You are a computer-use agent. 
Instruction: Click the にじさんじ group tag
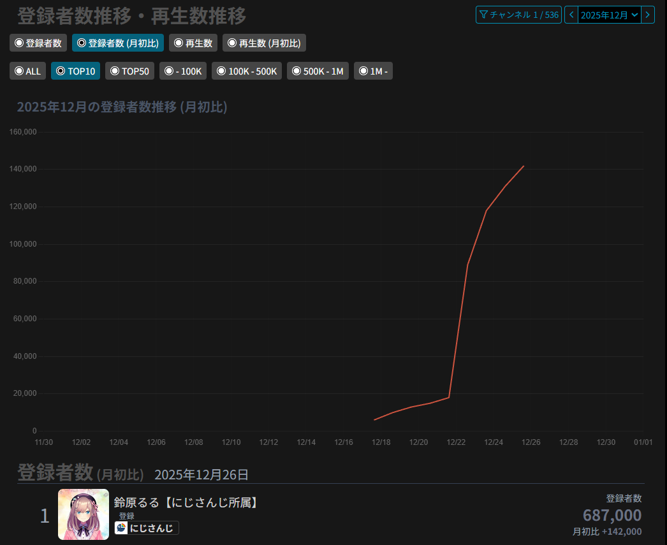(146, 528)
